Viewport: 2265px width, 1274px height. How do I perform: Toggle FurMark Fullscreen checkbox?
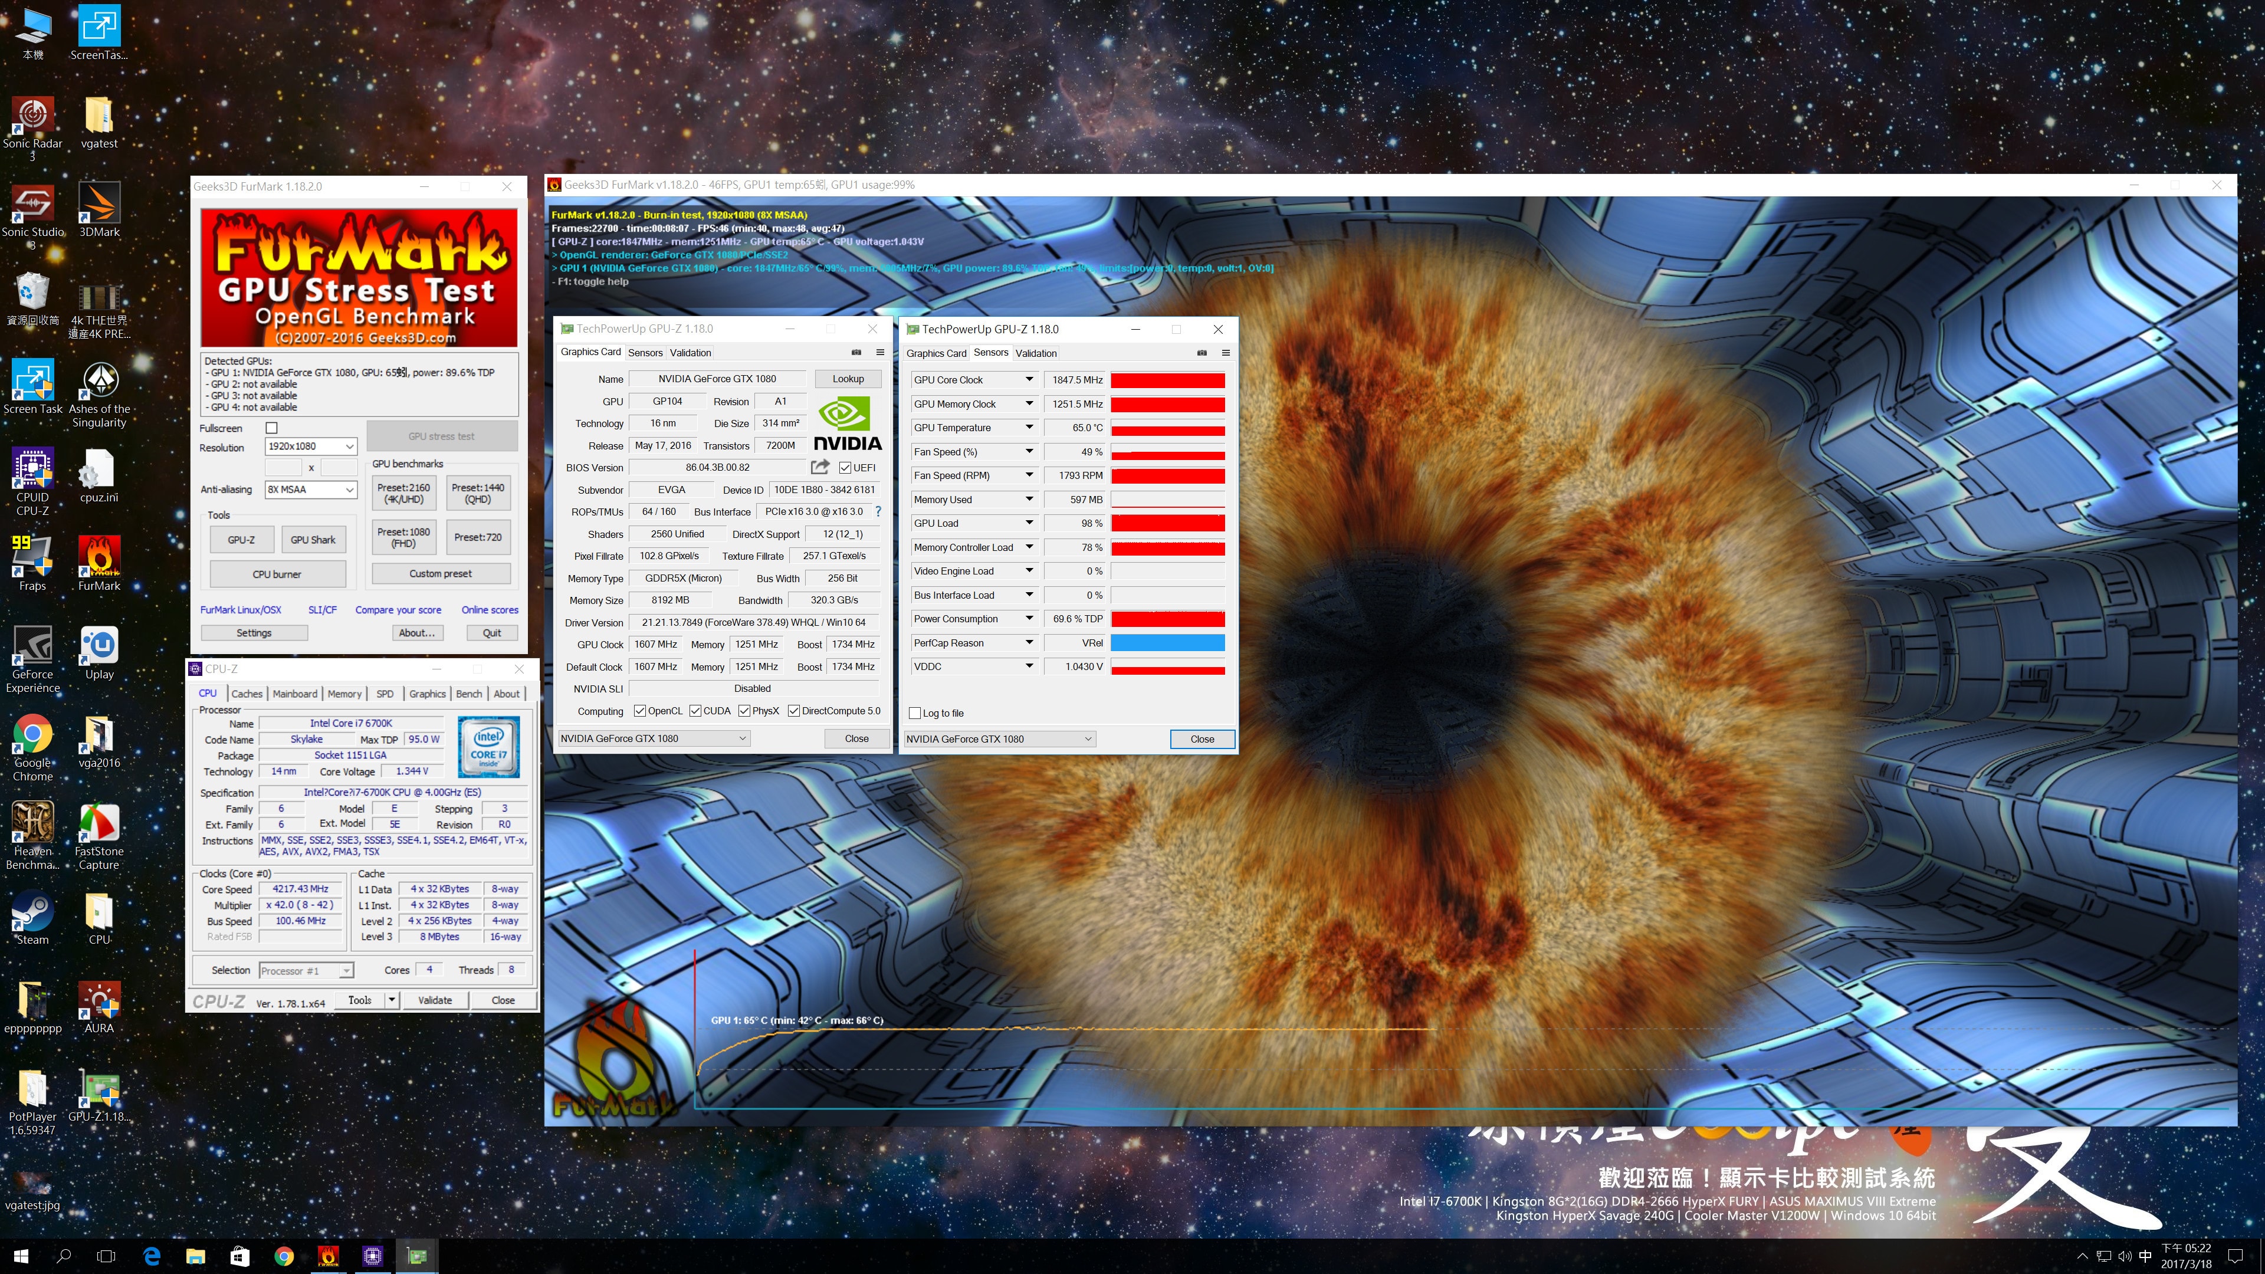[272, 428]
